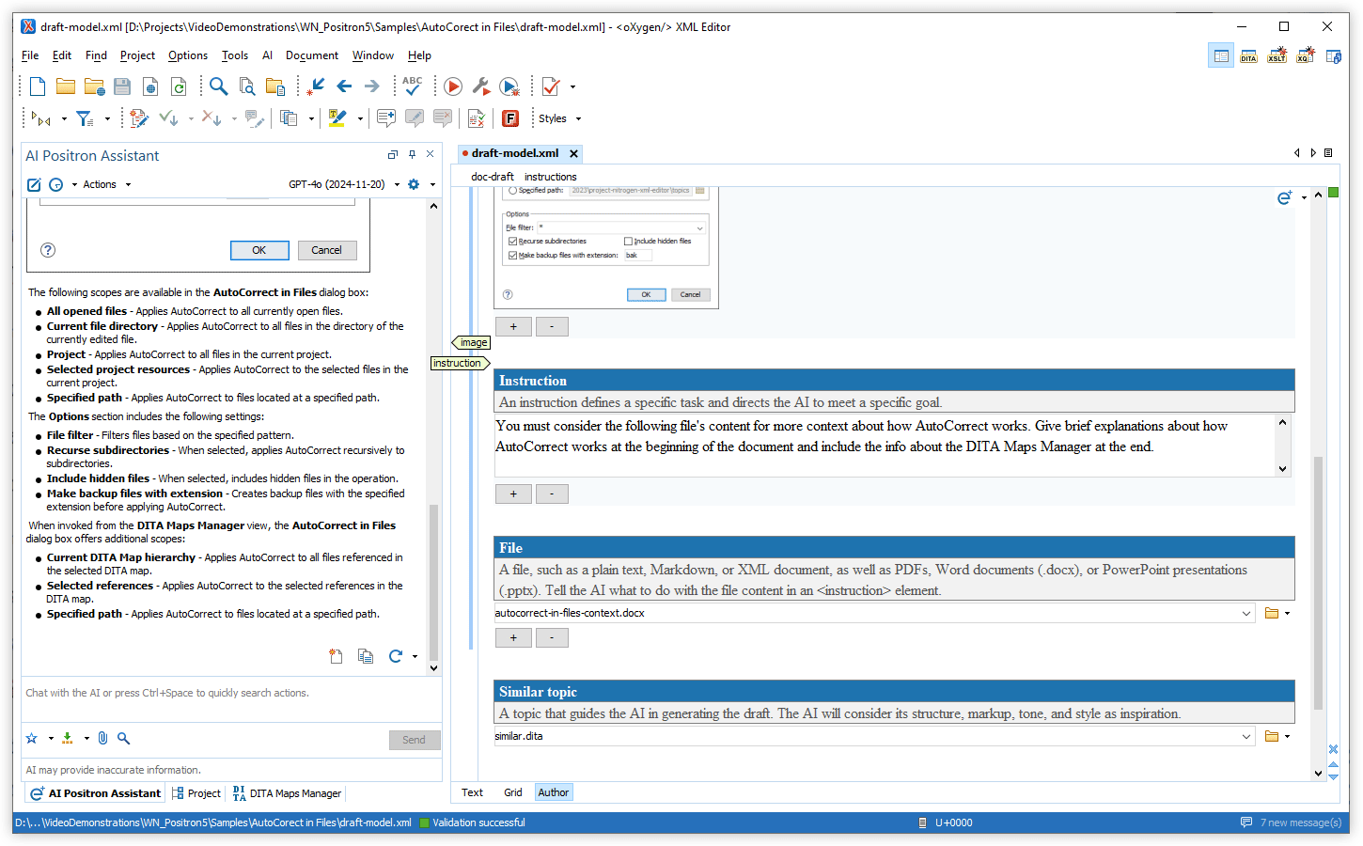Open the validation options dropdown arrow

[572, 86]
